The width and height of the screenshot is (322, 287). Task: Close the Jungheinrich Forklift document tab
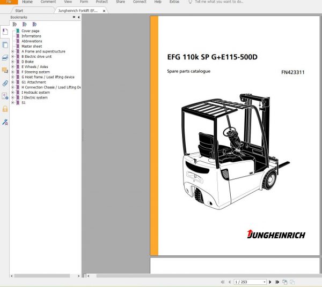[x=104, y=11]
